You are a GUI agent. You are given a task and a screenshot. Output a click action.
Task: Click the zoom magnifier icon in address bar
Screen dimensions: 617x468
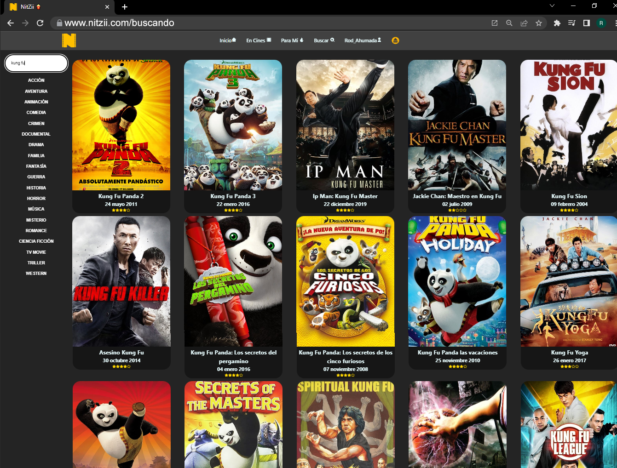point(509,23)
